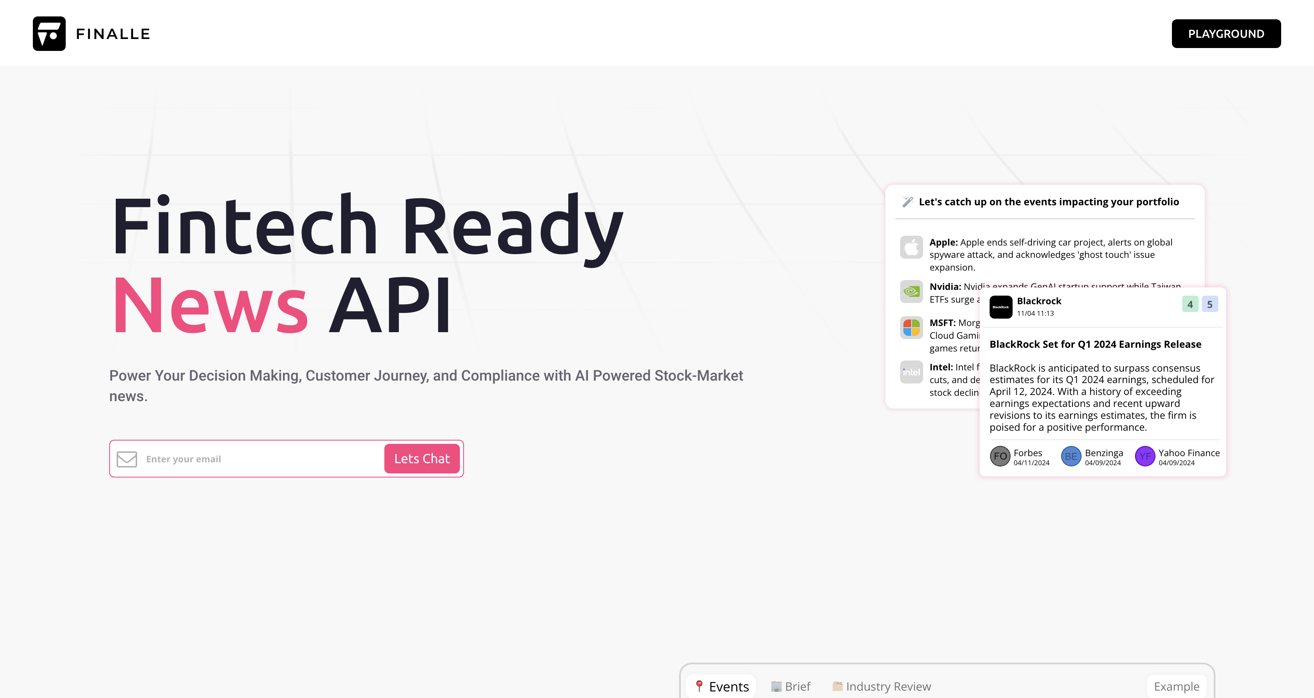Click the 'MSFT:' label in portfolio list
This screenshot has height=698, width=1314.
[942, 323]
